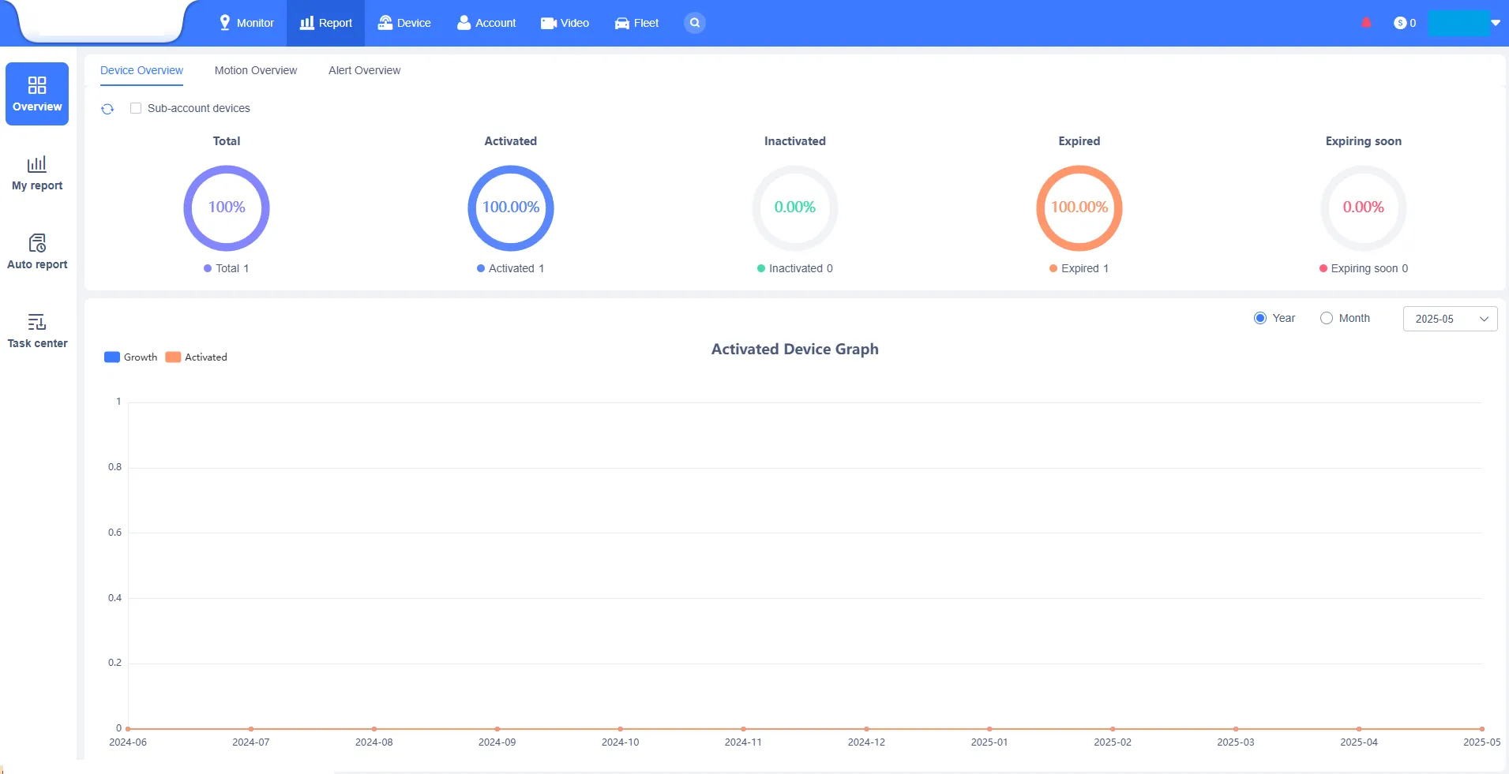Open the Fleet section
1509x774 pixels.
tap(636, 23)
